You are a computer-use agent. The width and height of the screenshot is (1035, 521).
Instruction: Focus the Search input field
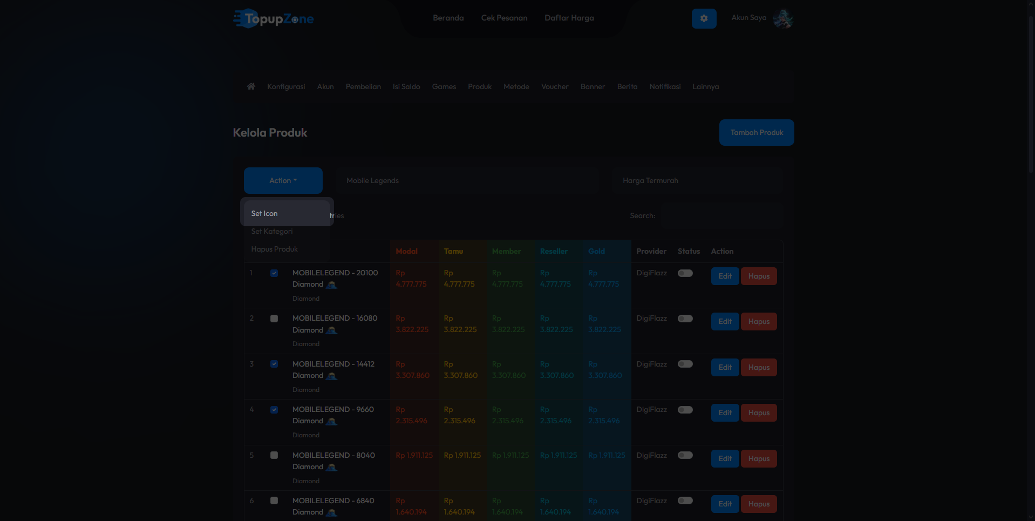click(722, 215)
